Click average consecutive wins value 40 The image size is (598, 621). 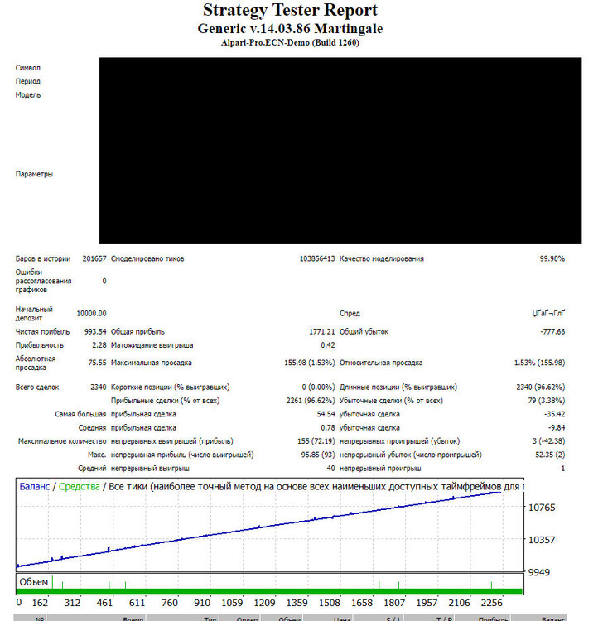(x=331, y=468)
